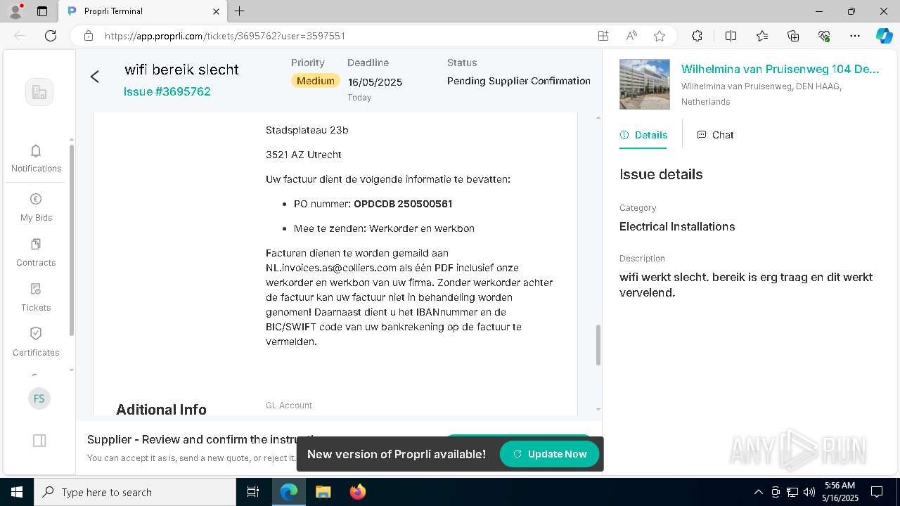This screenshot has height=506, width=900.
Task: Open browser Settings and more menu
Action: (855, 36)
